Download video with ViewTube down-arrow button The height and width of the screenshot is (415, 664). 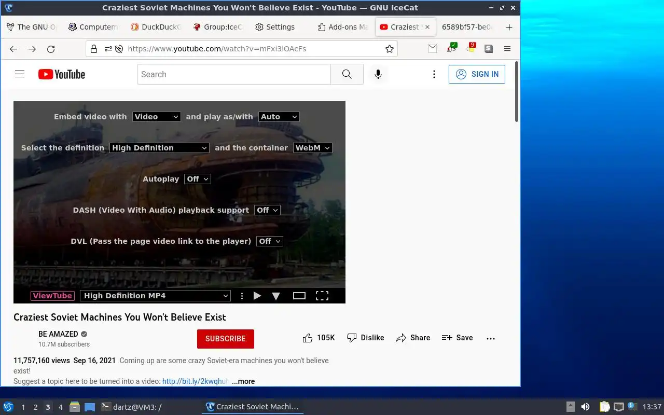pos(276,296)
